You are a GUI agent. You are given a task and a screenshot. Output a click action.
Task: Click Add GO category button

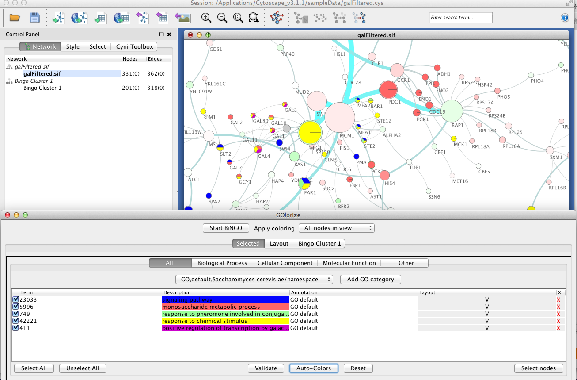click(370, 280)
